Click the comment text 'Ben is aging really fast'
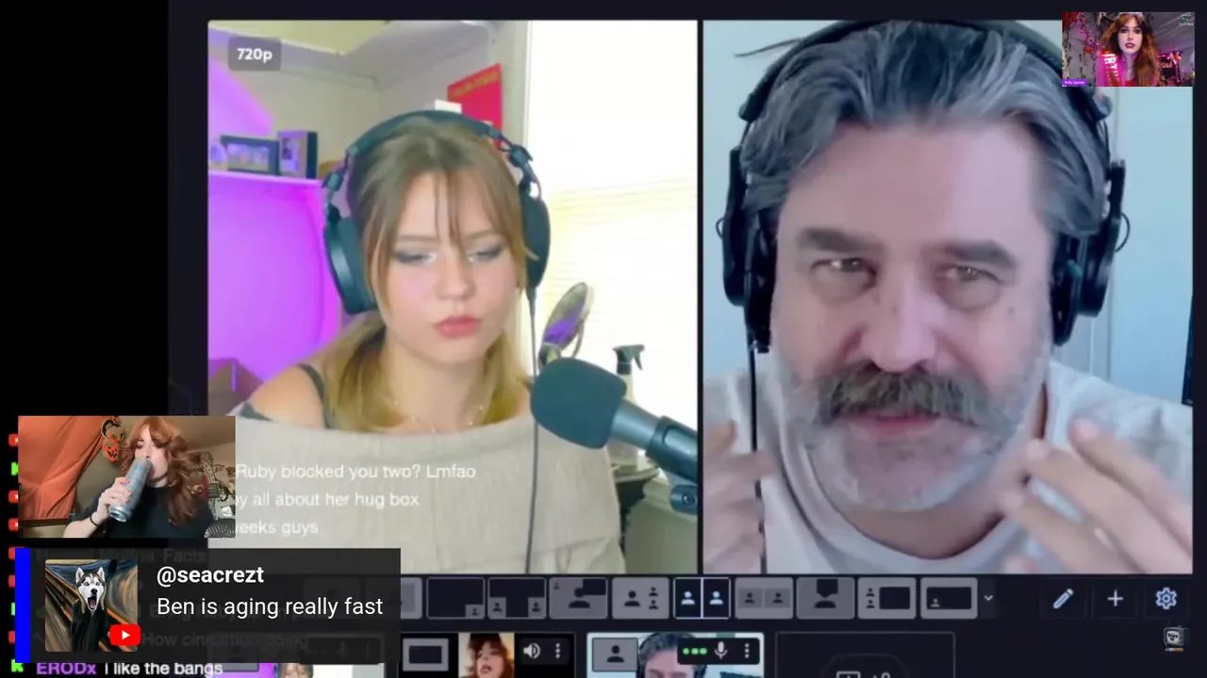 (x=270, y=607)
